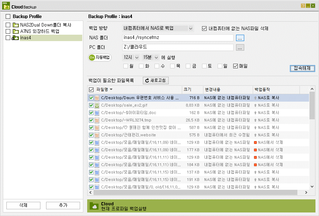Click the 근태관리.website file icon
Viewport: 319px width, 216px height.
coord(97,135)
